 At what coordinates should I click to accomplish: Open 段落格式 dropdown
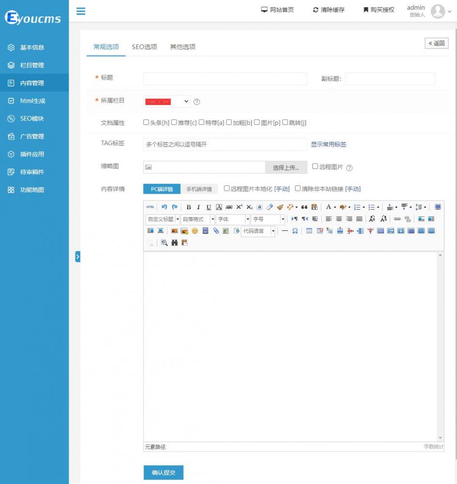pos(213,219)
